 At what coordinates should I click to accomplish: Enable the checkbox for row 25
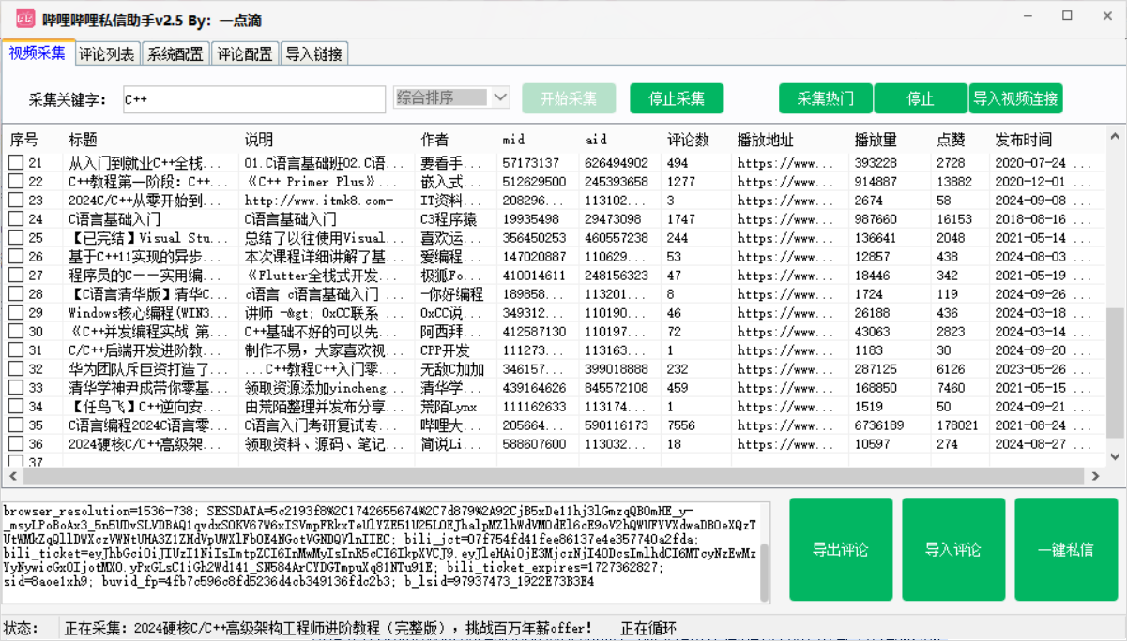click(x=16, y=238)
